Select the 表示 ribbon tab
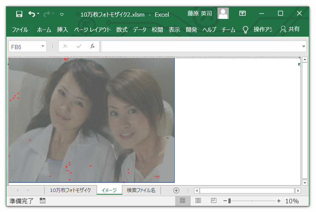 (x=174, y=29)
